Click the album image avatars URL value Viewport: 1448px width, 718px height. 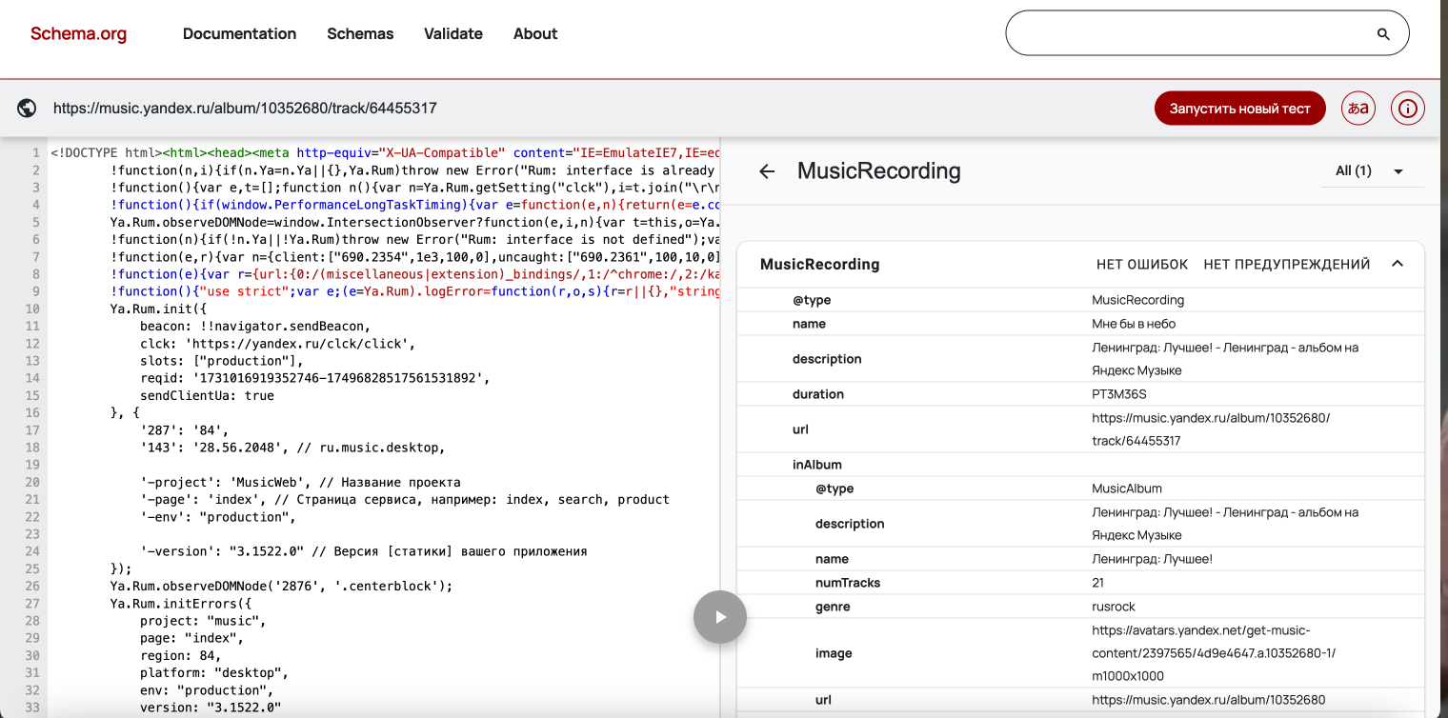pyautogui.click(x=1214, y=653)
